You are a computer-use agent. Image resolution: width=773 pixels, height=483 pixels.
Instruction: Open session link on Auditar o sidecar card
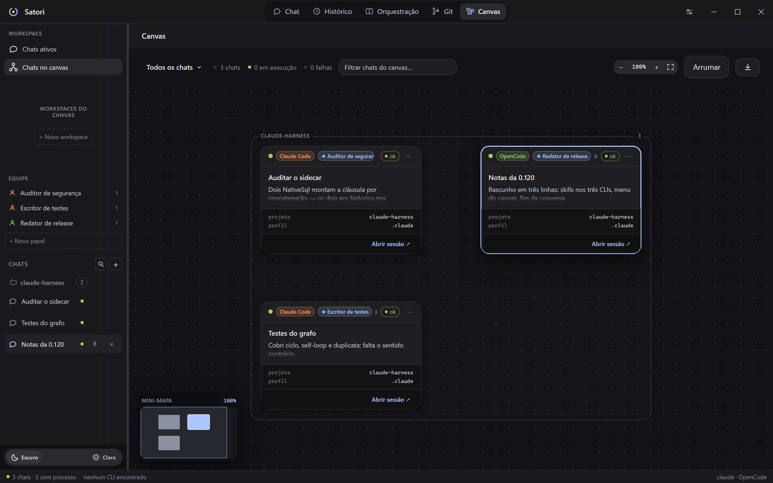click(390, 244)
